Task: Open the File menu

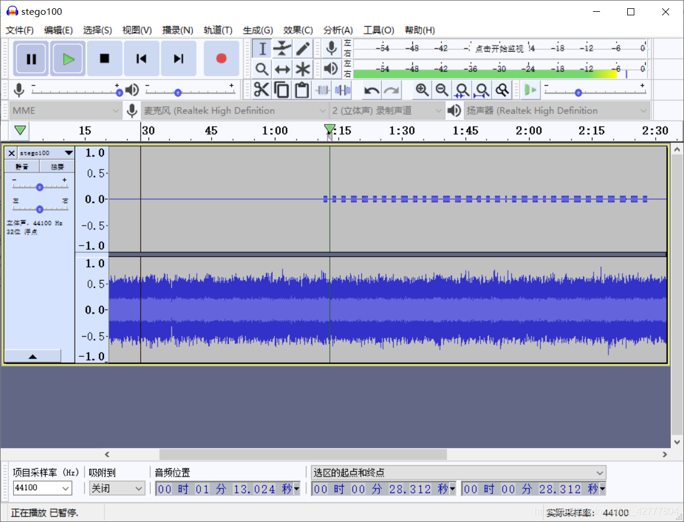Action: pyautogui.click(x=20, y=30)
